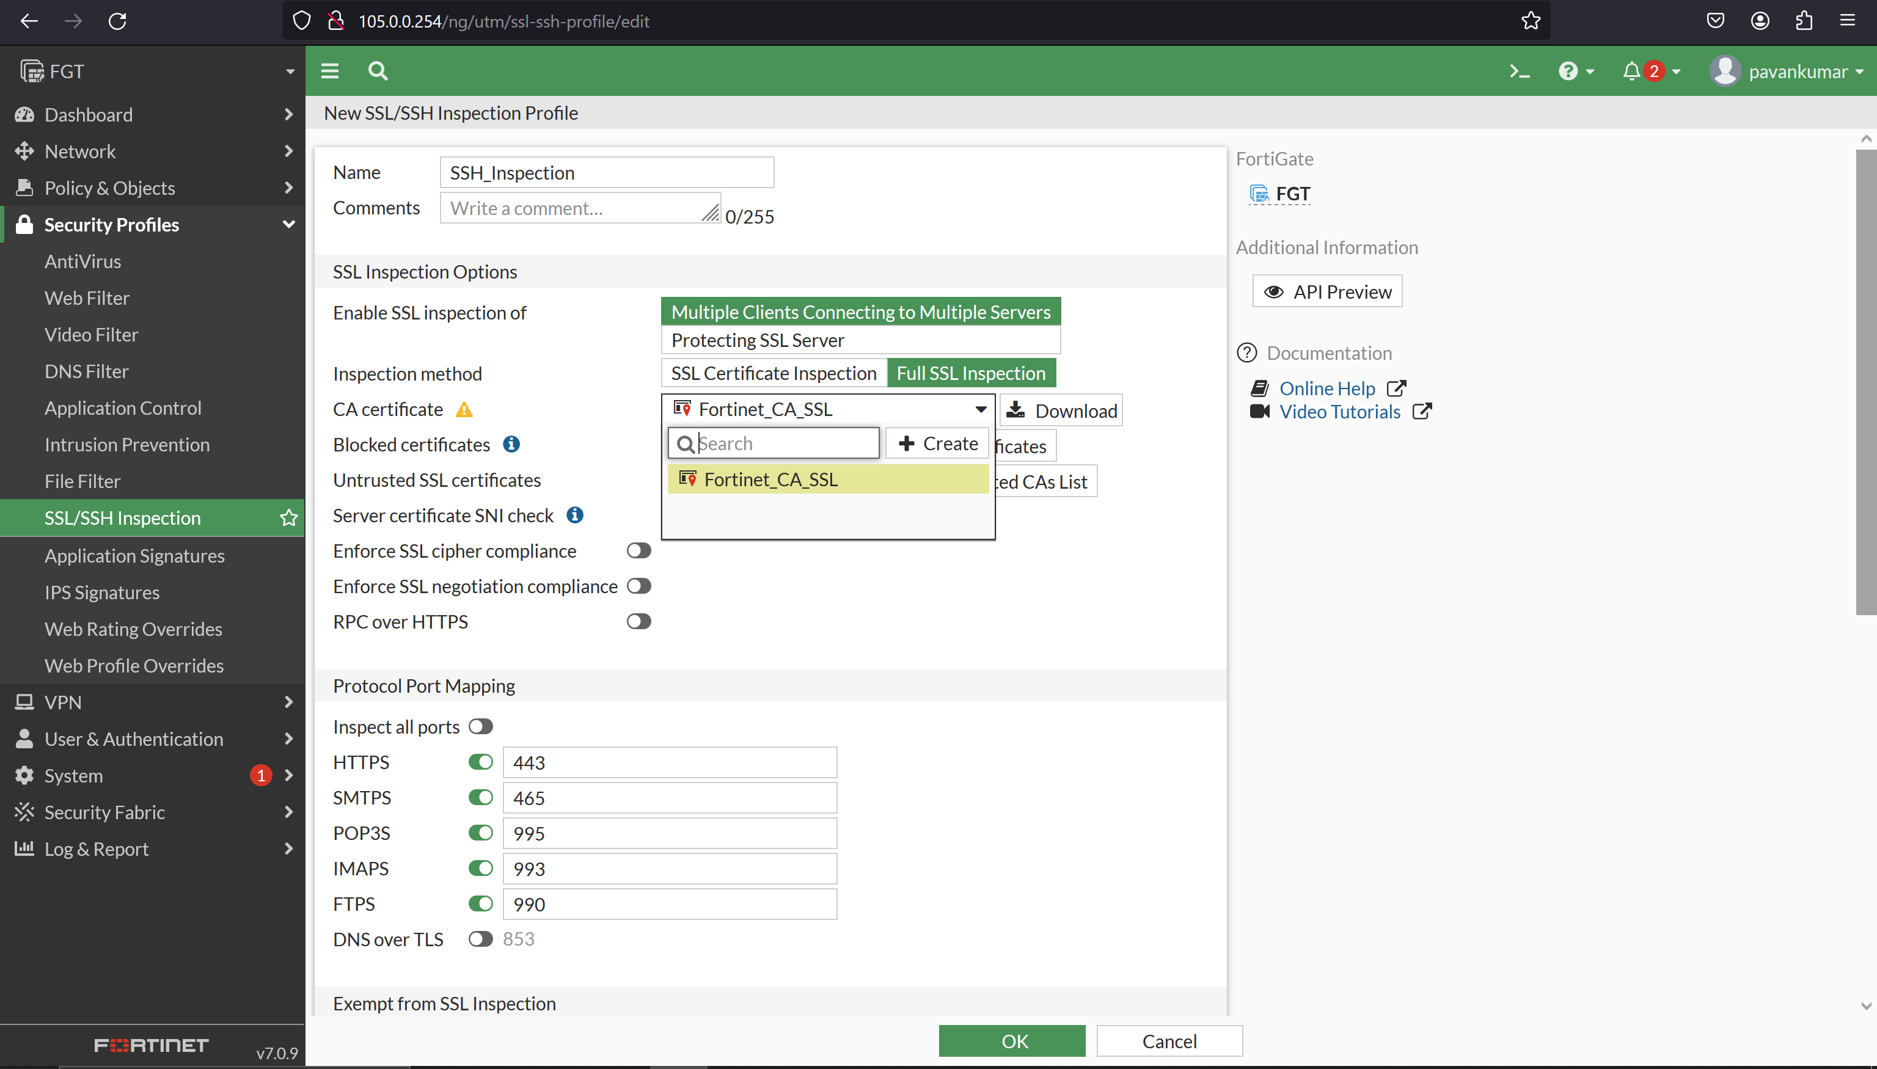Select Fortinet_CA_SSL from the list
The height and width of the screenshot is (1069, 1877).
pos(770,479)
